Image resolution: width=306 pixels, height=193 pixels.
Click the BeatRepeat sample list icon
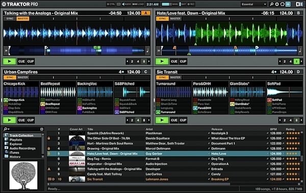pos(42,104)
